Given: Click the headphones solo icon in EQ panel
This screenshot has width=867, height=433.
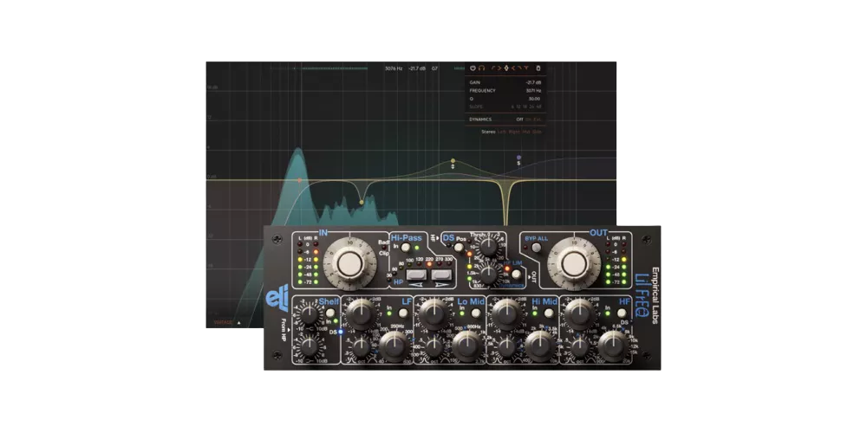Looking at the screenshot, I should 481,68.
